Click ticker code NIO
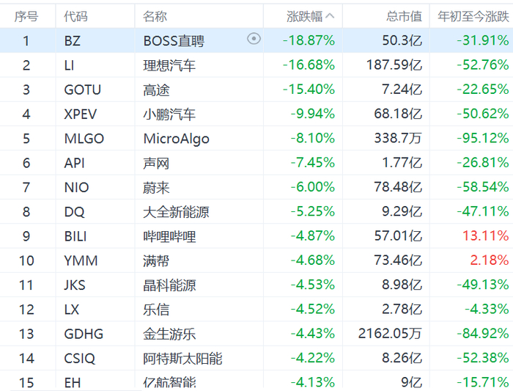The width and height of the screenshot is (513, 391). [x=76, y=188]
